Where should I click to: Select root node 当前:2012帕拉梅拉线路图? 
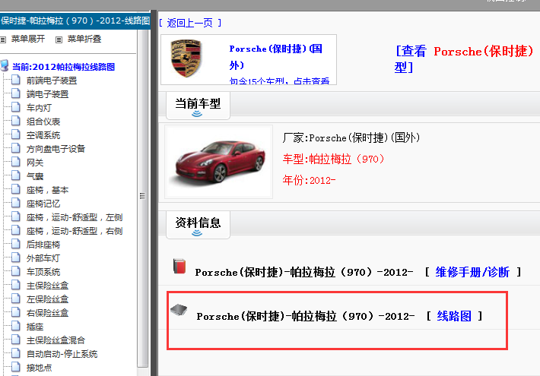pyautogui.click(x=63, y=67)
